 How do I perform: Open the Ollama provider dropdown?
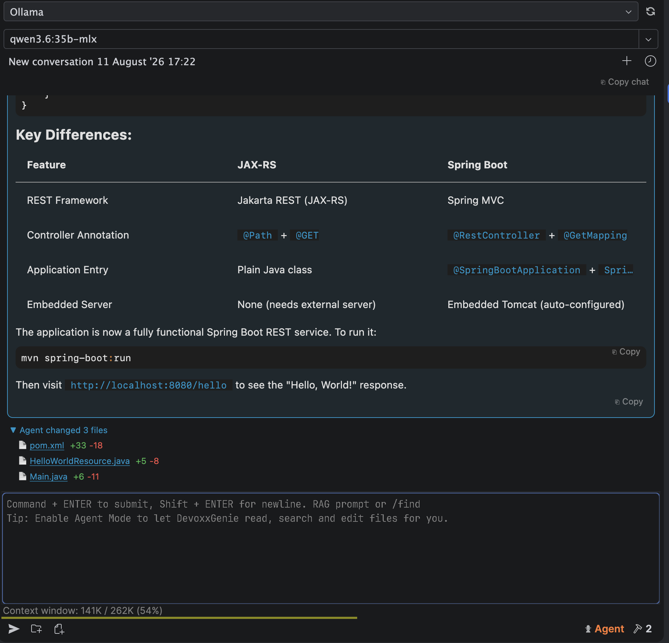coord(321,12)
